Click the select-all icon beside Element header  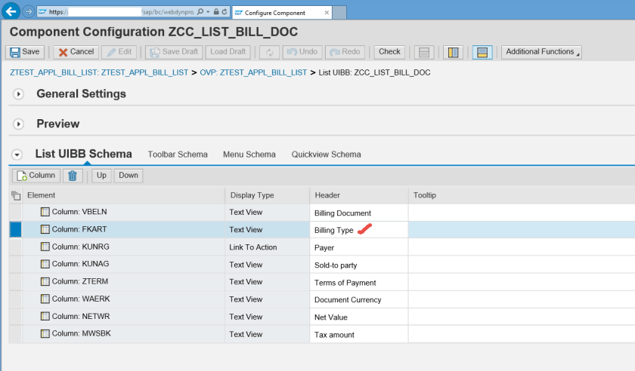click(x=16, y=195)
